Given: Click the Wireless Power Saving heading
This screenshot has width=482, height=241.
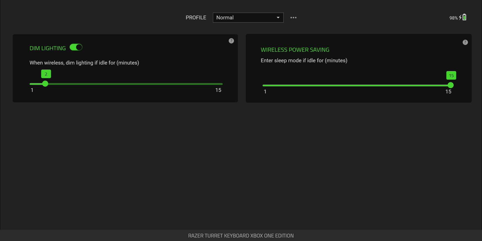Looking at the screenshot, I should point(295,50).
